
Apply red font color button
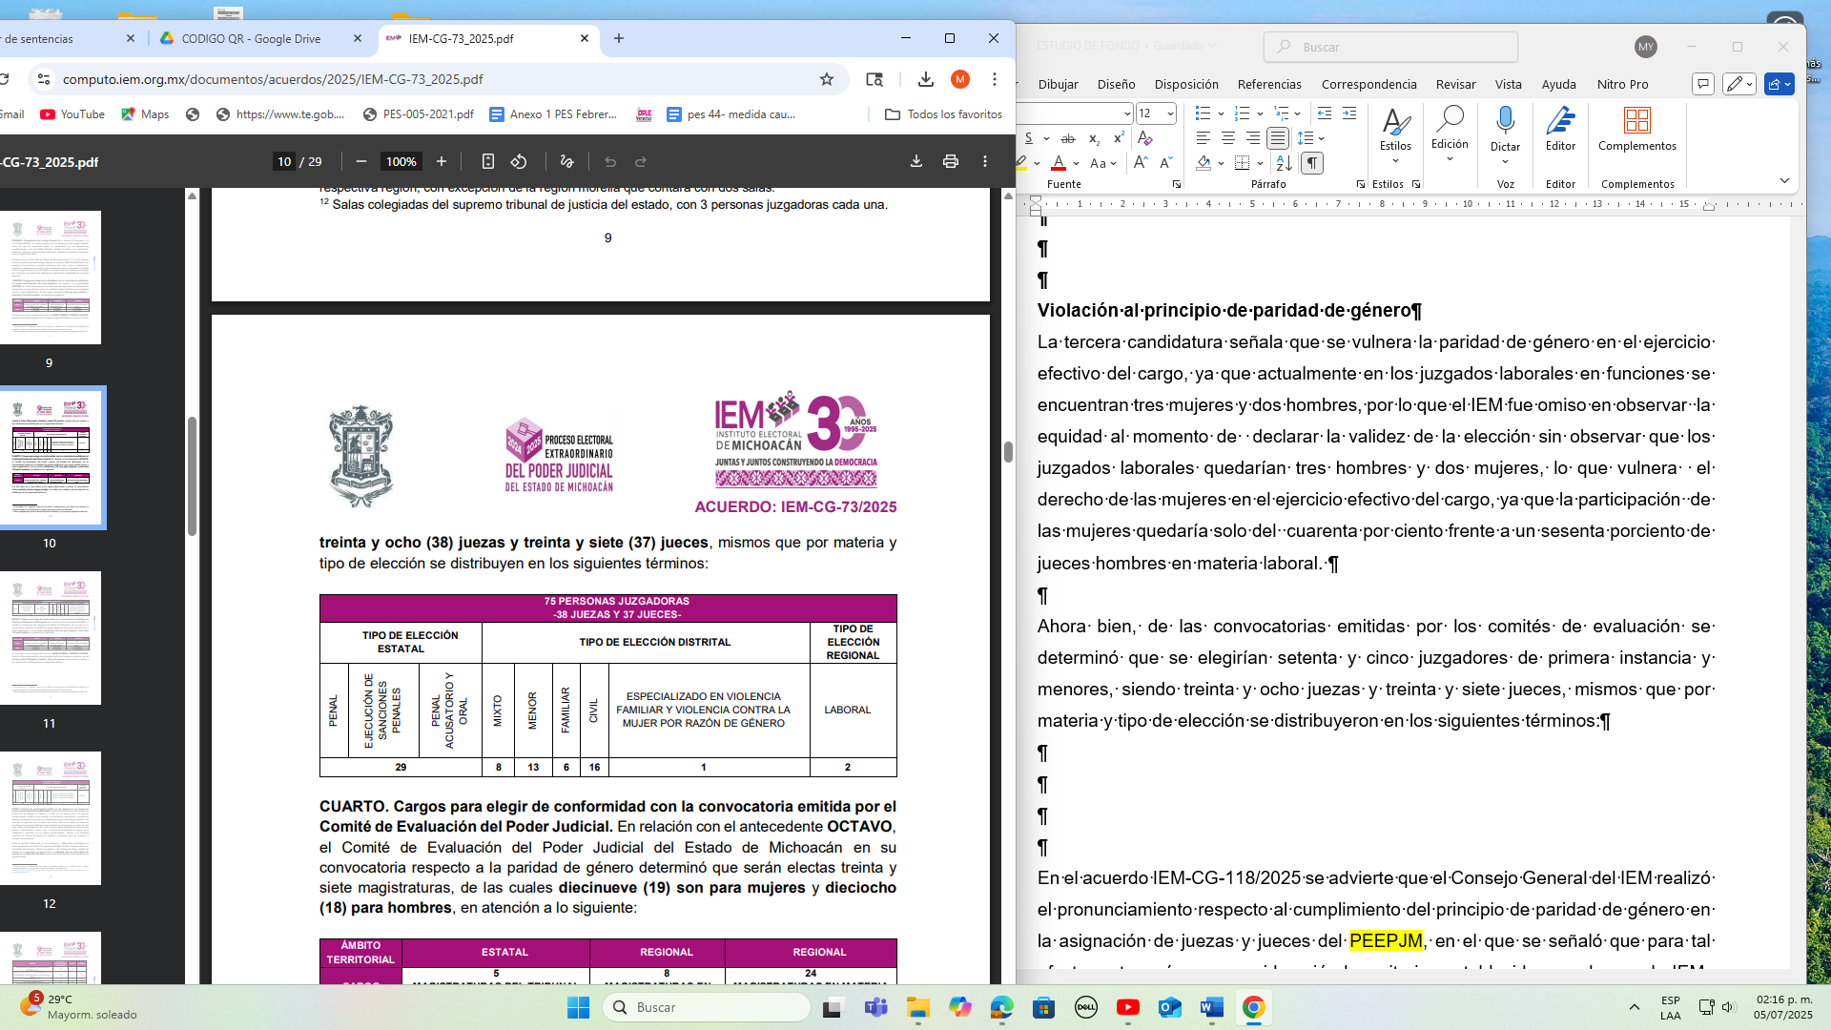(1059, 163)
